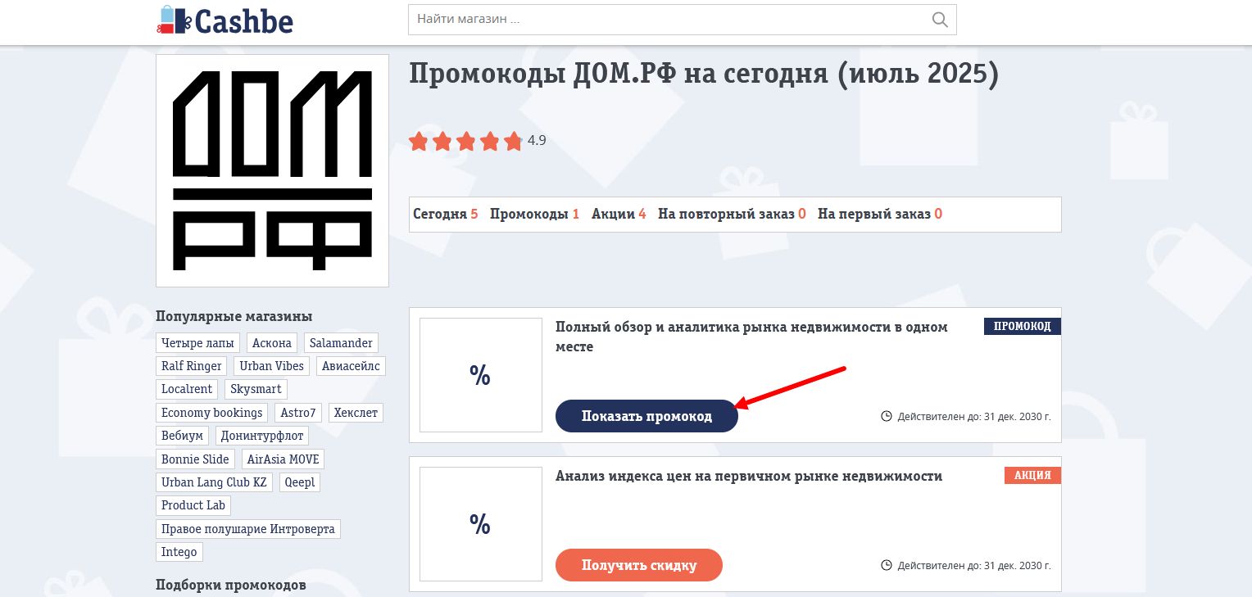Open the Skysmart store
Screen dimensions: 1252x597
click(256, 389)
